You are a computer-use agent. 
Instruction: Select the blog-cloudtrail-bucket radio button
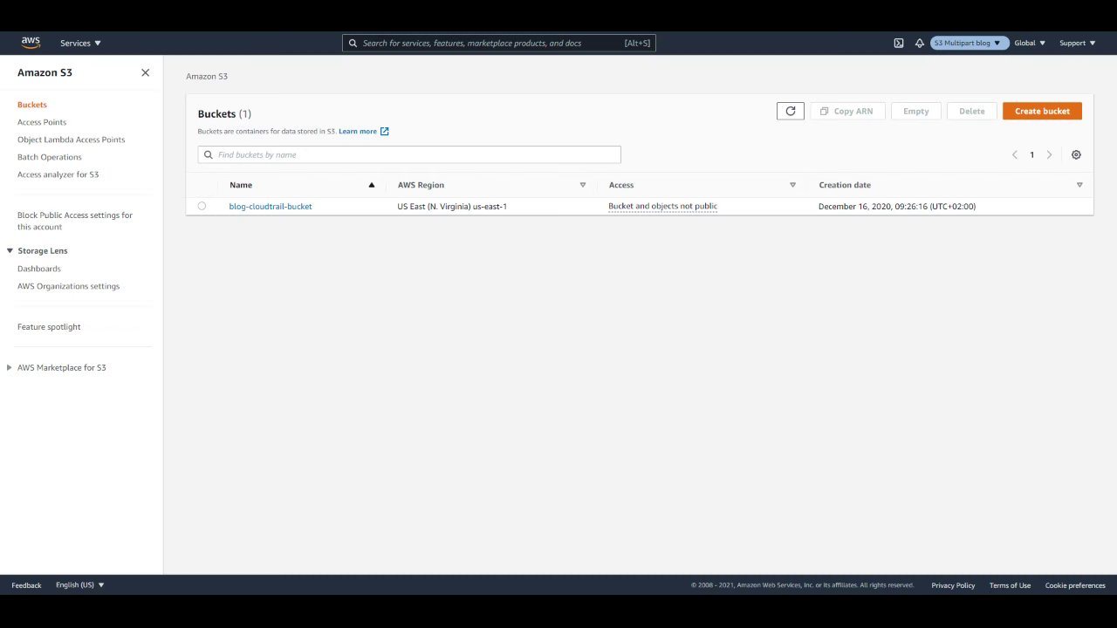point(202,206)
